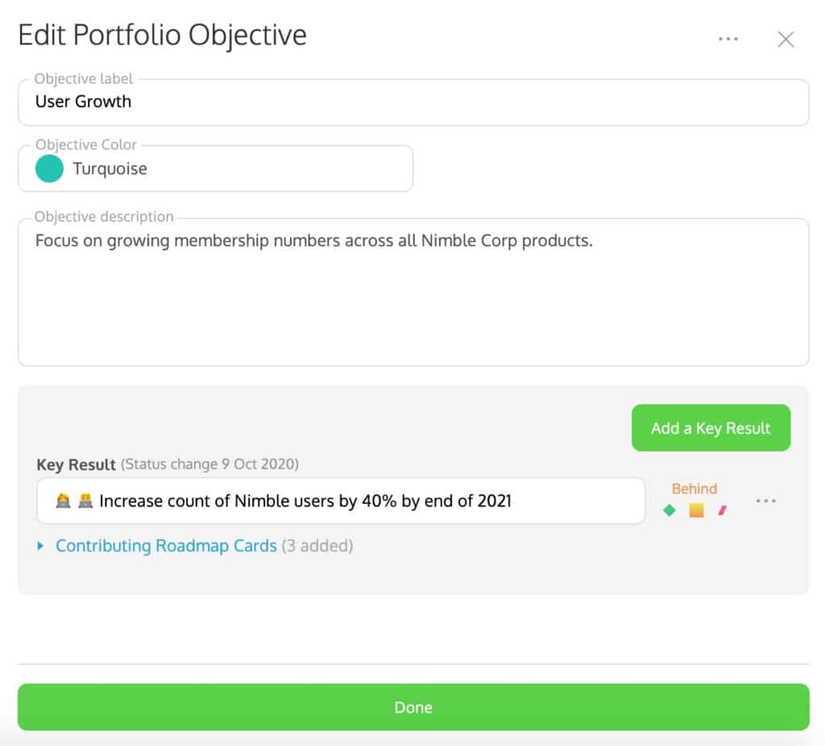Expand the Contributing Roadmap Cards section
The image size is (825, 746).
pyautogui.click(x=165, y=545)
